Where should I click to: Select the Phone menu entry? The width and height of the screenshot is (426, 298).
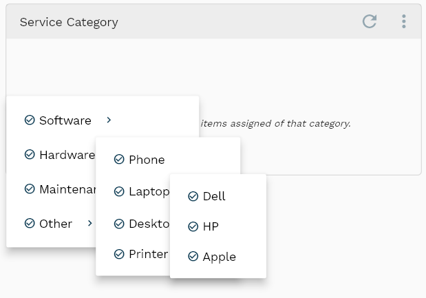[168, 160]
